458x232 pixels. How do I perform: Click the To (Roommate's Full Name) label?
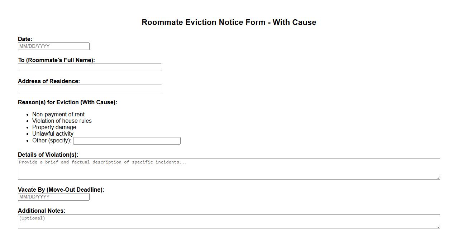click(x=56, y=60)
